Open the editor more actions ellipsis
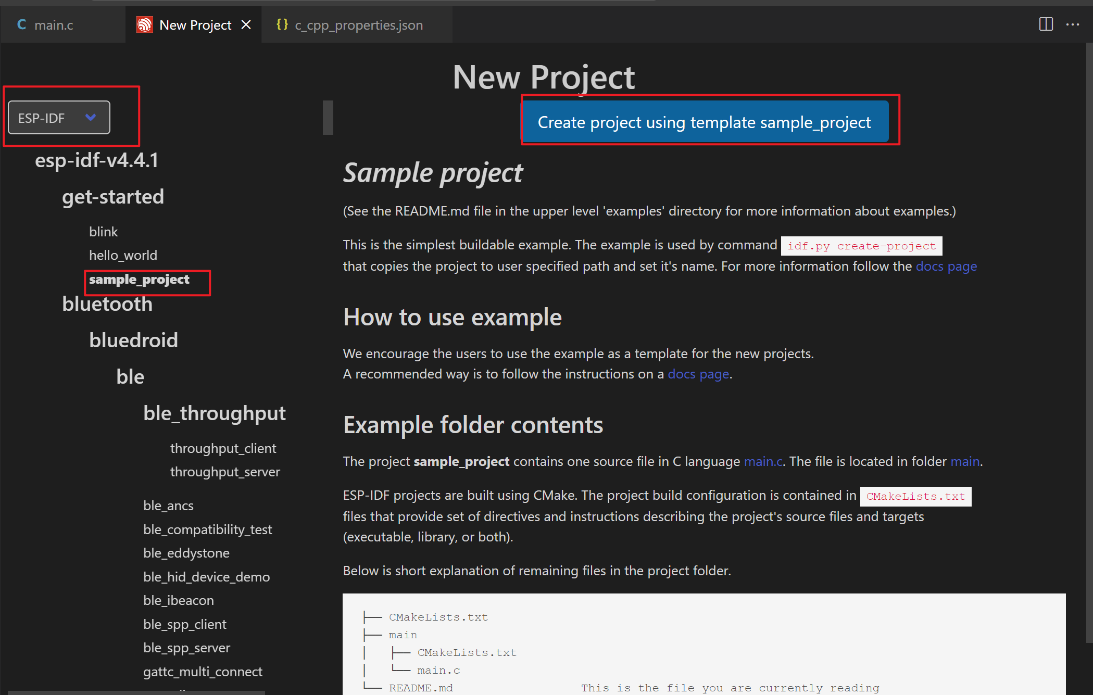This screenshot has width=1093, height=695. click(1073, 24)
